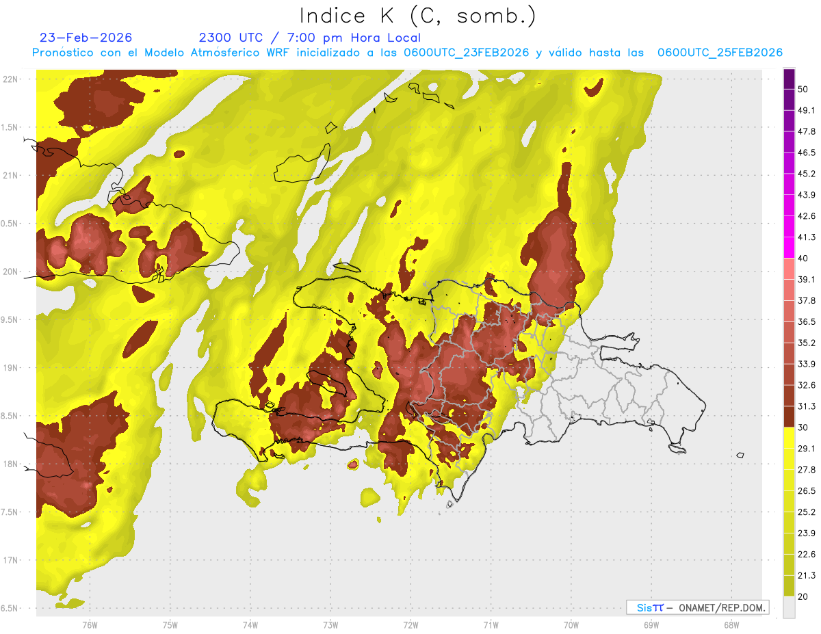Click the '17N' latitude label
Image resolution: width=821 pixels, height=634 pixels.
[12, 560]
